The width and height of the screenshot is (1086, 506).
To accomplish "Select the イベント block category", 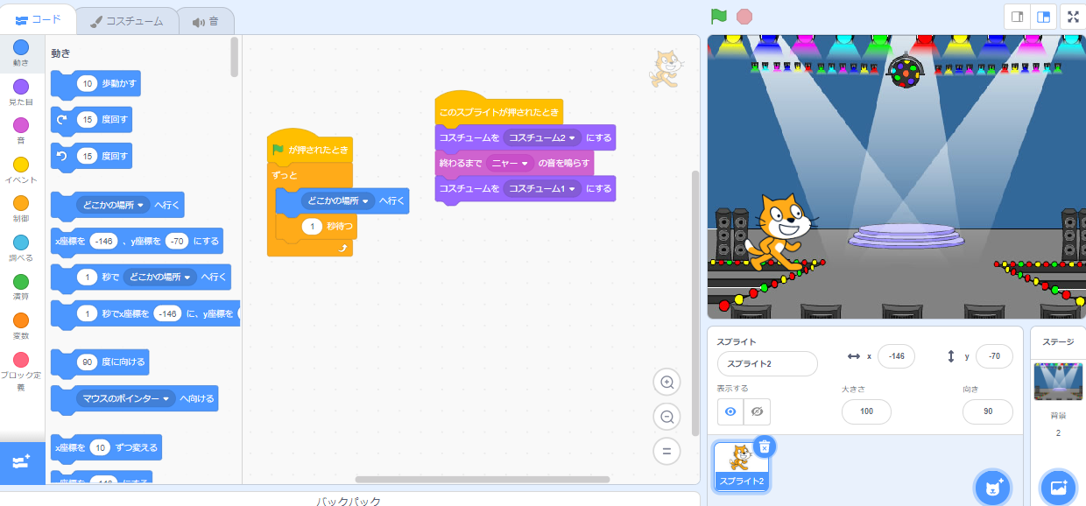I will pos(21,170).
